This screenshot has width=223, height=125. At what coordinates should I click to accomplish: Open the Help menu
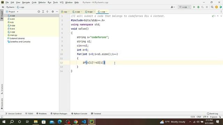pos(77,2)
